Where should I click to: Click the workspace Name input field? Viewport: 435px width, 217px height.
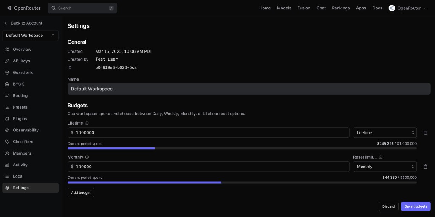(x=249, y=89)
